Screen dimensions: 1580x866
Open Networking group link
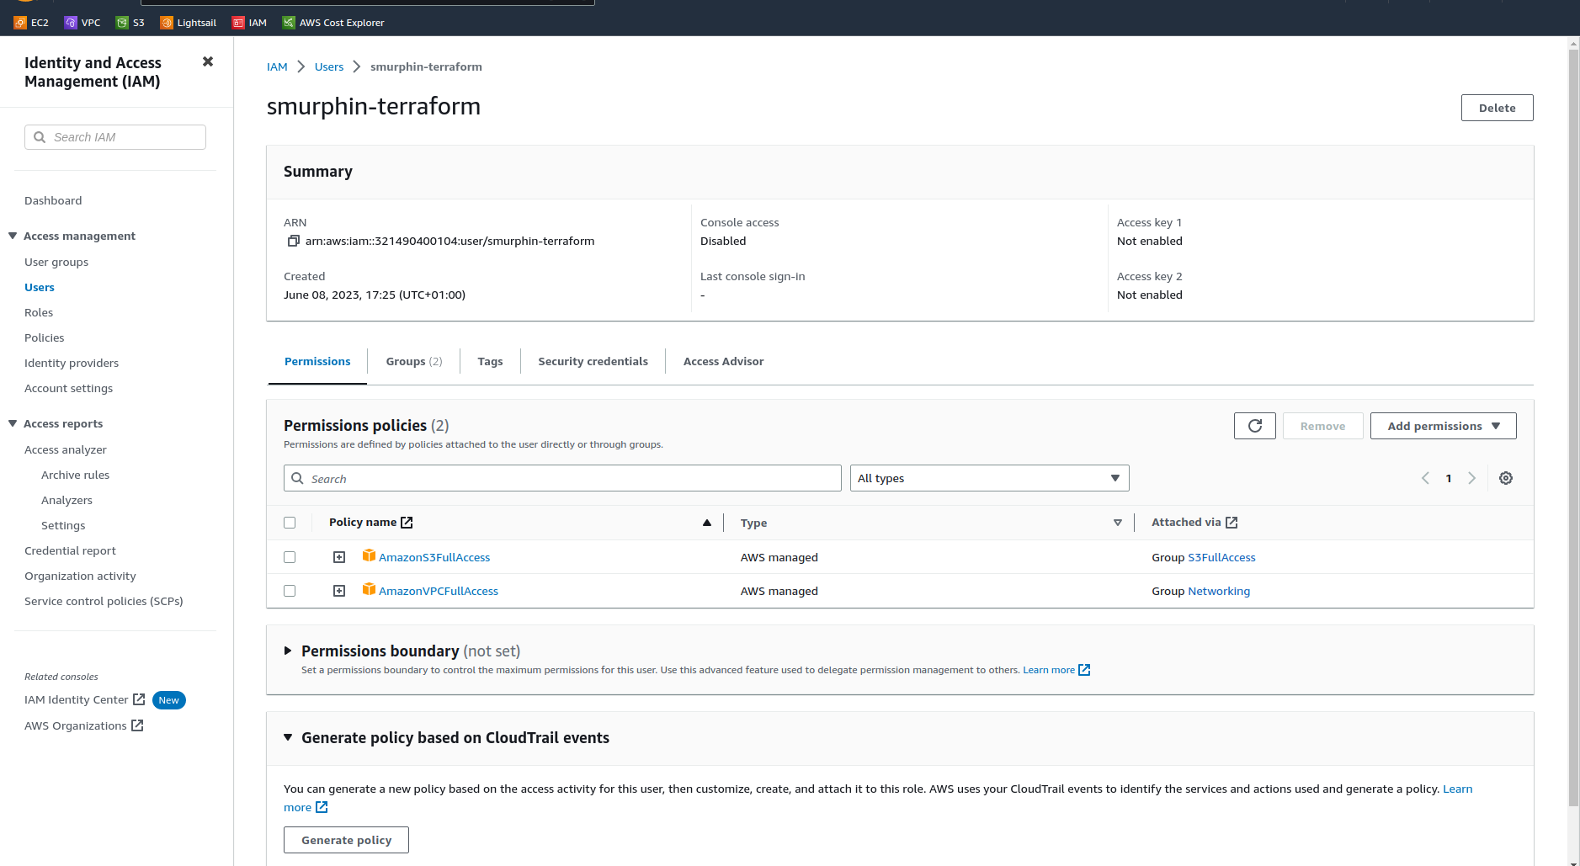coord(1219,591)
